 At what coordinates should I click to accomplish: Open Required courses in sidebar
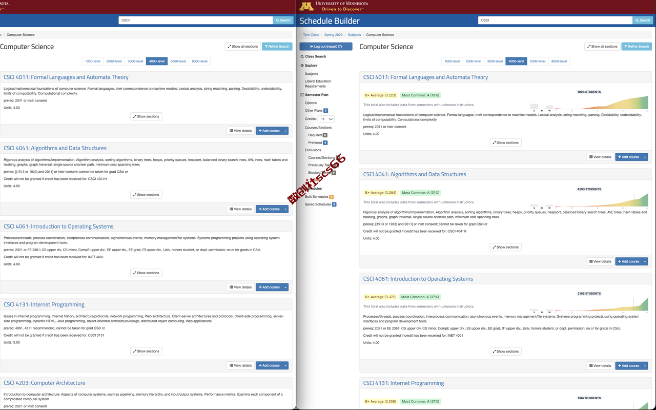point(317,135)
